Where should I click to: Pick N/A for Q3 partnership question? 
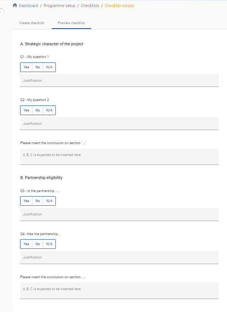(x=49, y=201)
